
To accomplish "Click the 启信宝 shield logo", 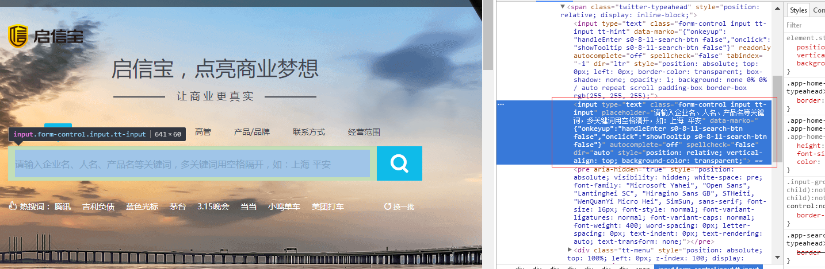I will pos(18,36).
